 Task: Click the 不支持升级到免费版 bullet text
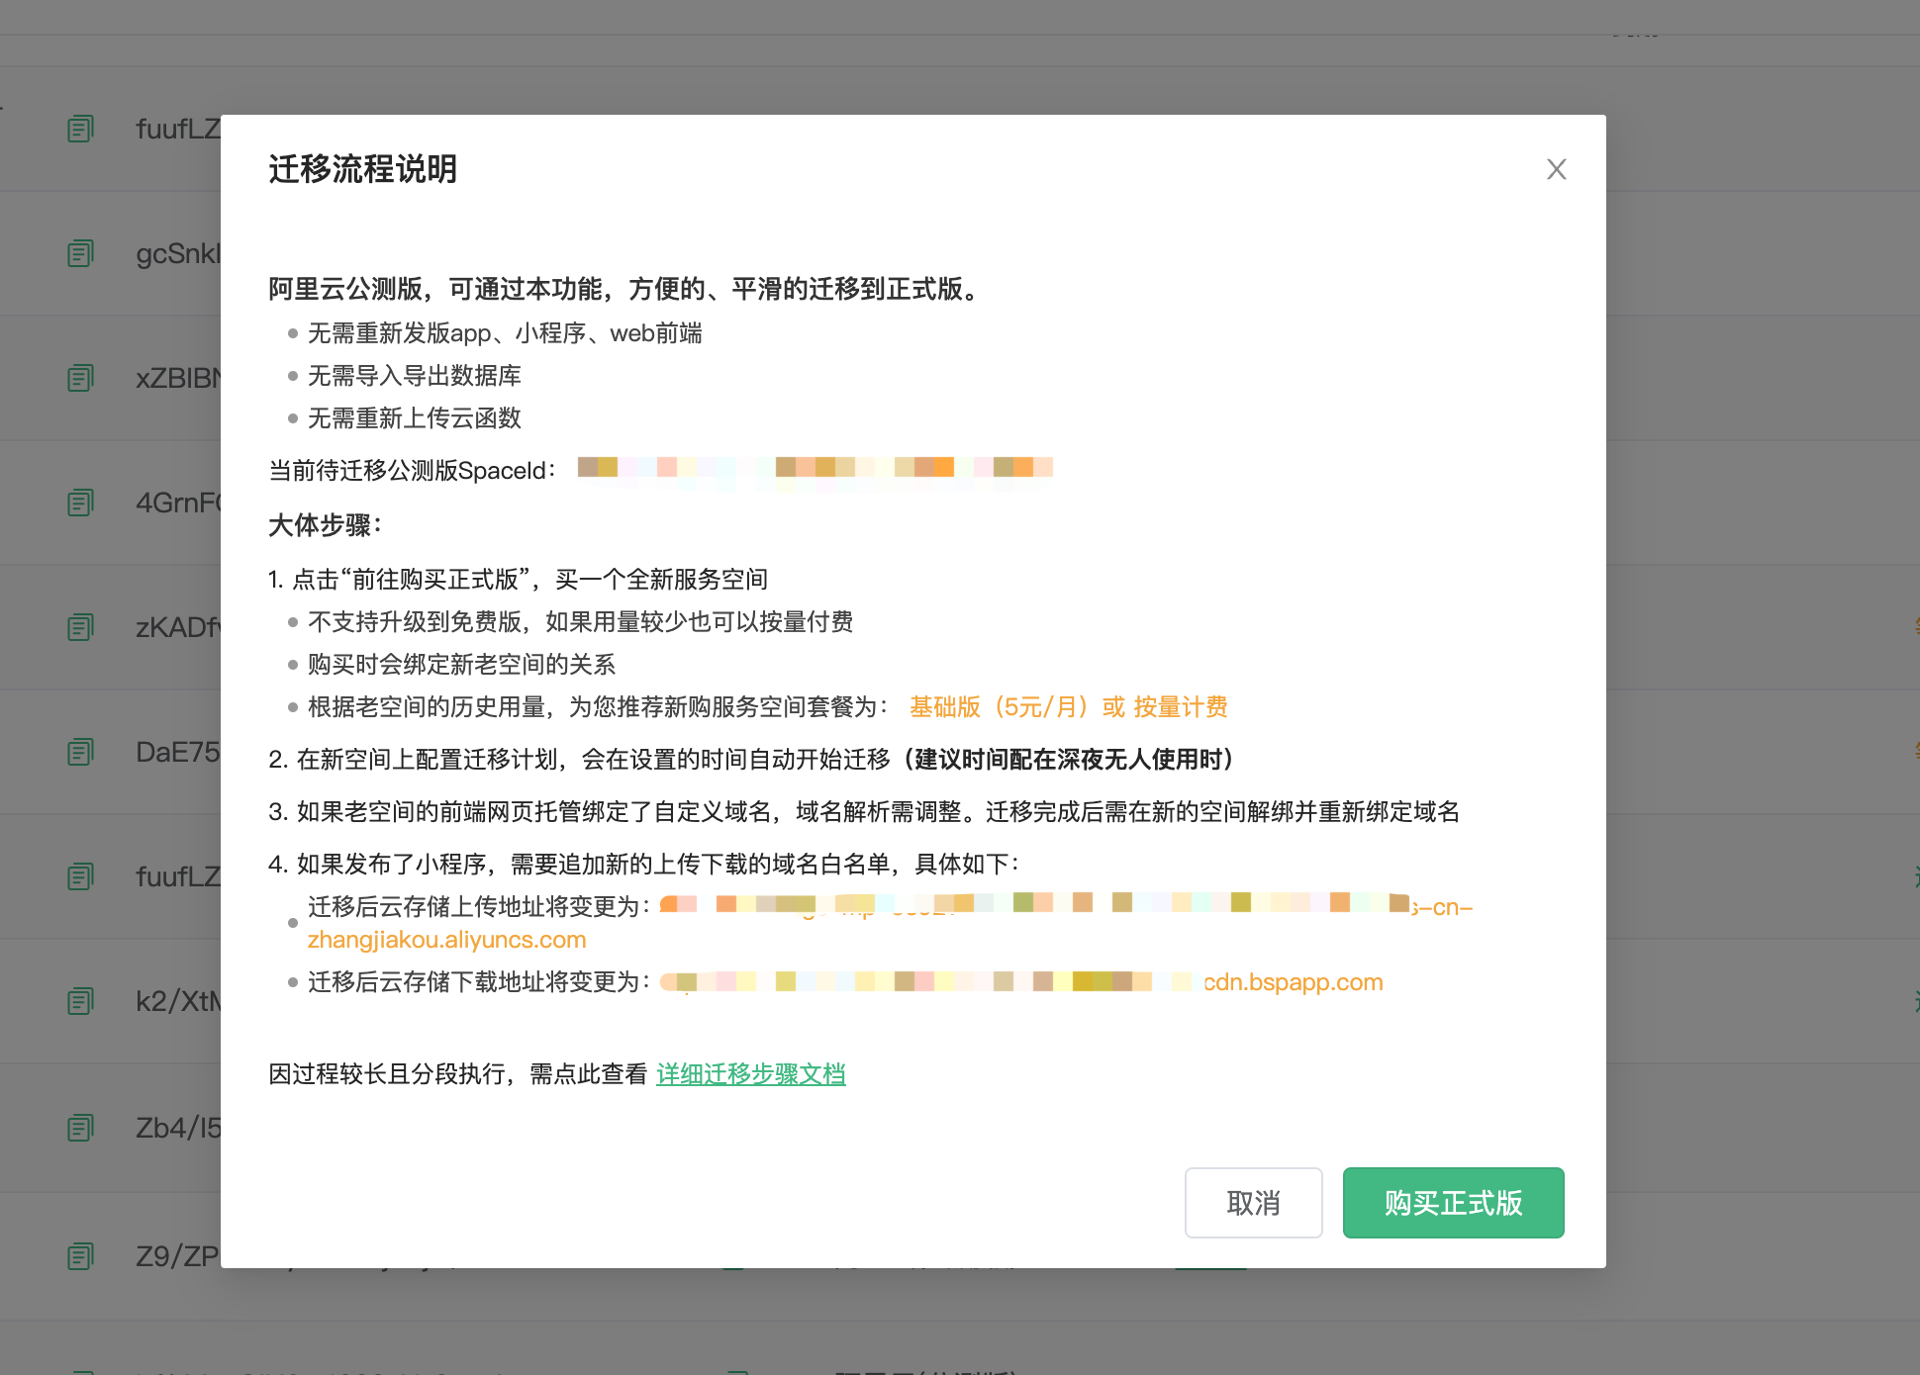tap(580, 621)
